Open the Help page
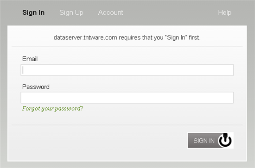This screenshot has height=168, width=255. click(225, 12)
